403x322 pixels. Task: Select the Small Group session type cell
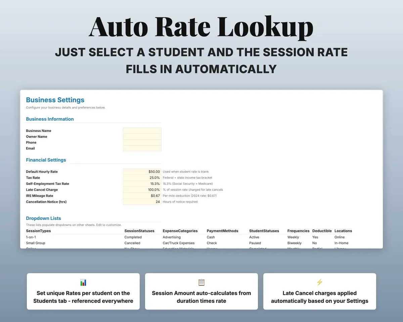[x=36, y=243]
